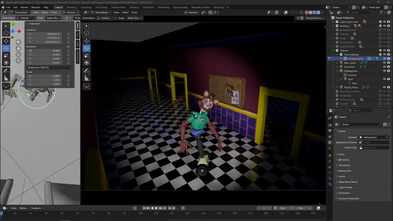The width and height of the screenshot is (393, 221).
Task: Lock the Location X value
Action: pos(68,34)
